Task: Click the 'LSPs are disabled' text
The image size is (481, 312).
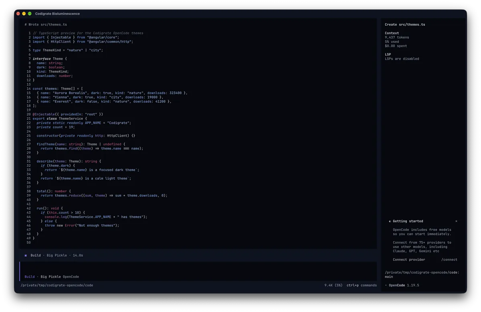Action: point(402,59)
